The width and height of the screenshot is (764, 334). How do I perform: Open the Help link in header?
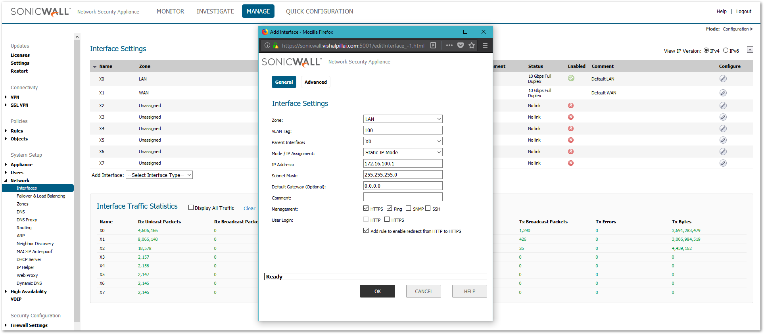(722, 12)
